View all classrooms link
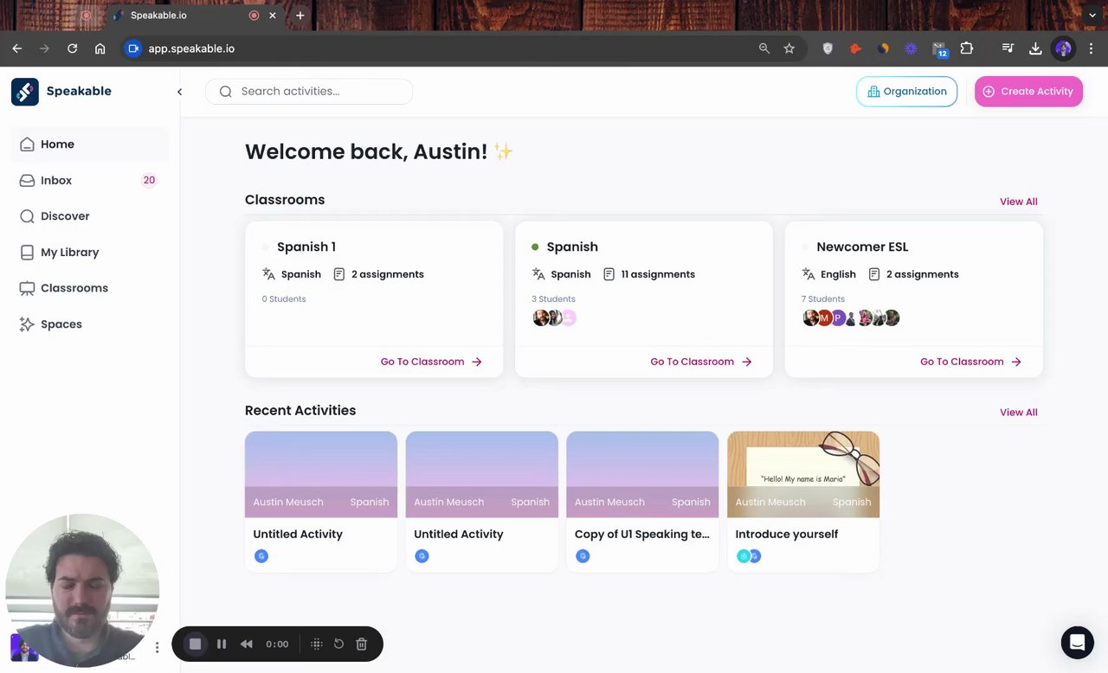1108x673 pixels. tap(1018, 202)
